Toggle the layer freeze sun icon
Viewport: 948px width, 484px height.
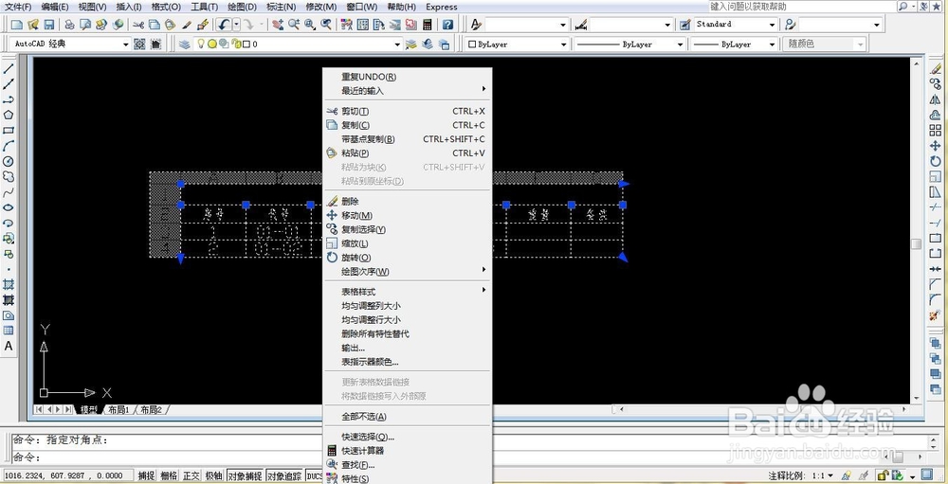(x=212, y=45)
